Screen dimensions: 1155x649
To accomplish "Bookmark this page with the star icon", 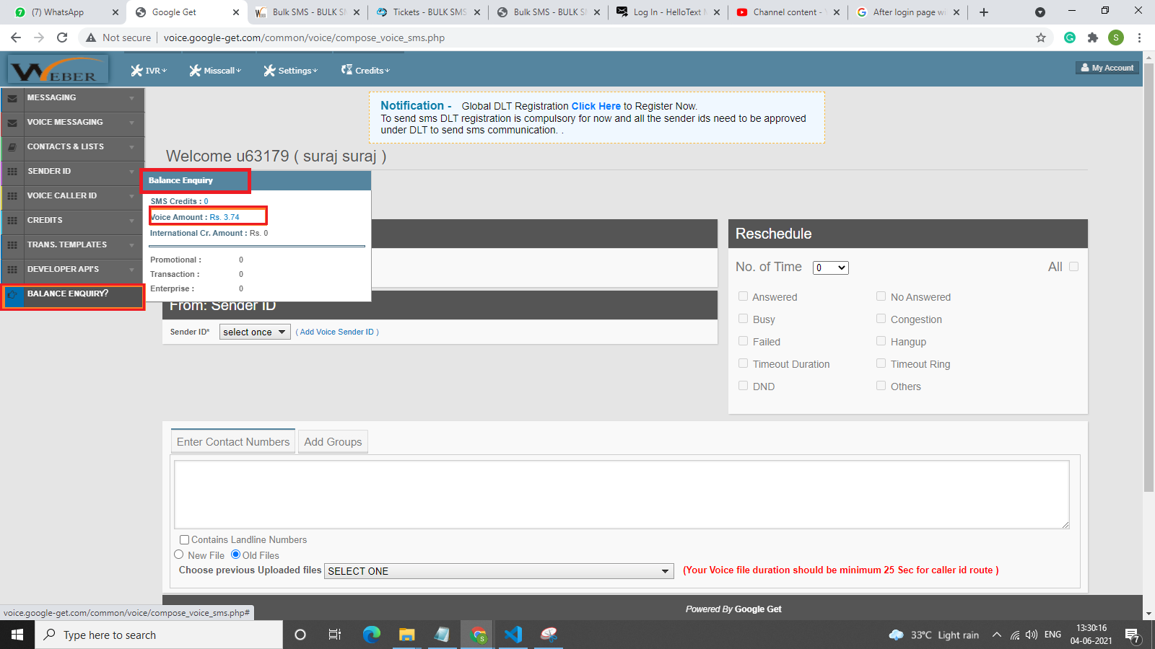I will coord(1040,37).
